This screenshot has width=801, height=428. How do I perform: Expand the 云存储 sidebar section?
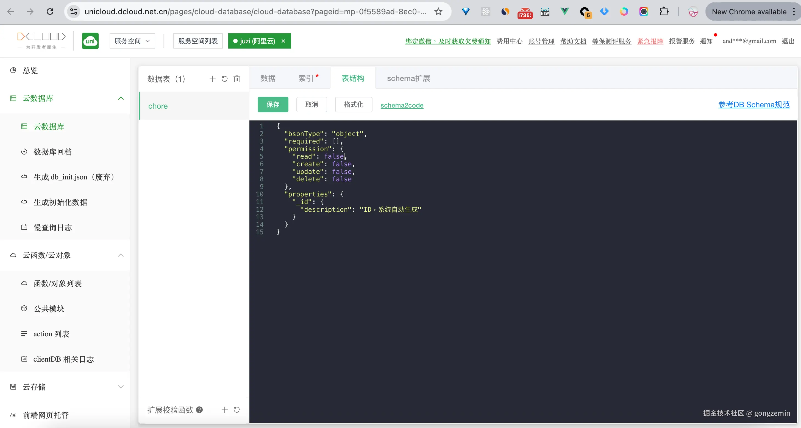(121, 387)
